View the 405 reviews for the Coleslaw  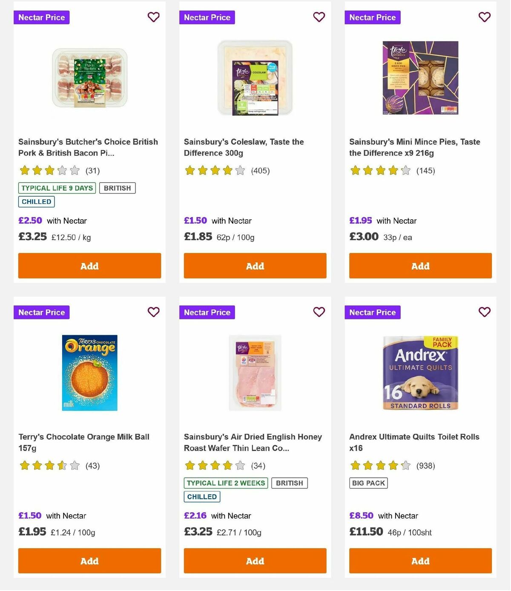[x=260, y=170]
